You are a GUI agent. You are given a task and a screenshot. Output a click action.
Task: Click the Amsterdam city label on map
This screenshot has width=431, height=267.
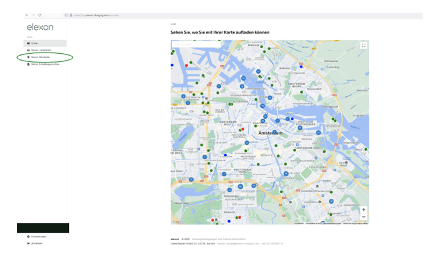[270, 133]
